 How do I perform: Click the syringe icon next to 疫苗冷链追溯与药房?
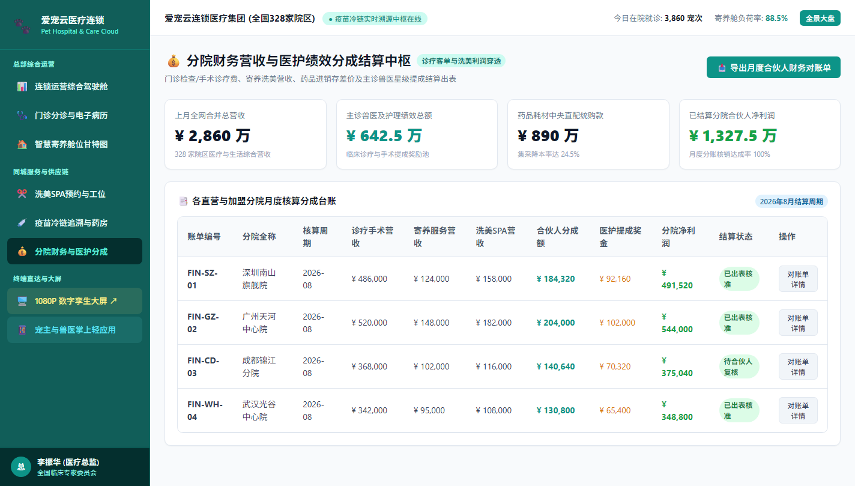[22, 223]
